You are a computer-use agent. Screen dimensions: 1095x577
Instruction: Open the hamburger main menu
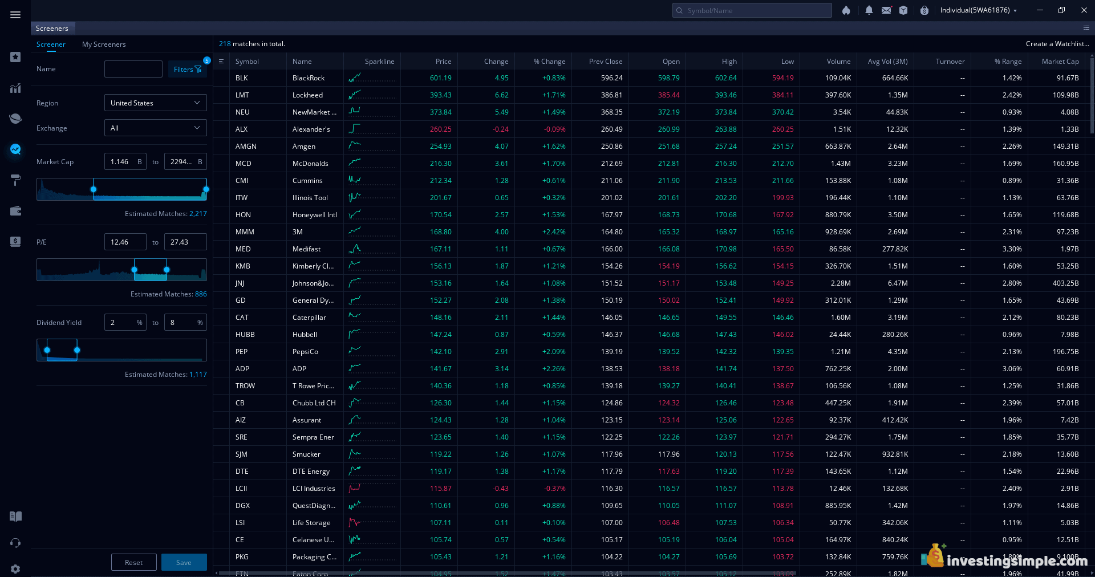[x=15, y=15]
